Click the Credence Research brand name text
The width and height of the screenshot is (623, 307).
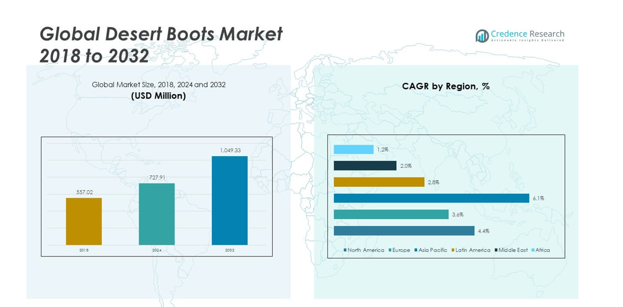(x=527, y=34)
